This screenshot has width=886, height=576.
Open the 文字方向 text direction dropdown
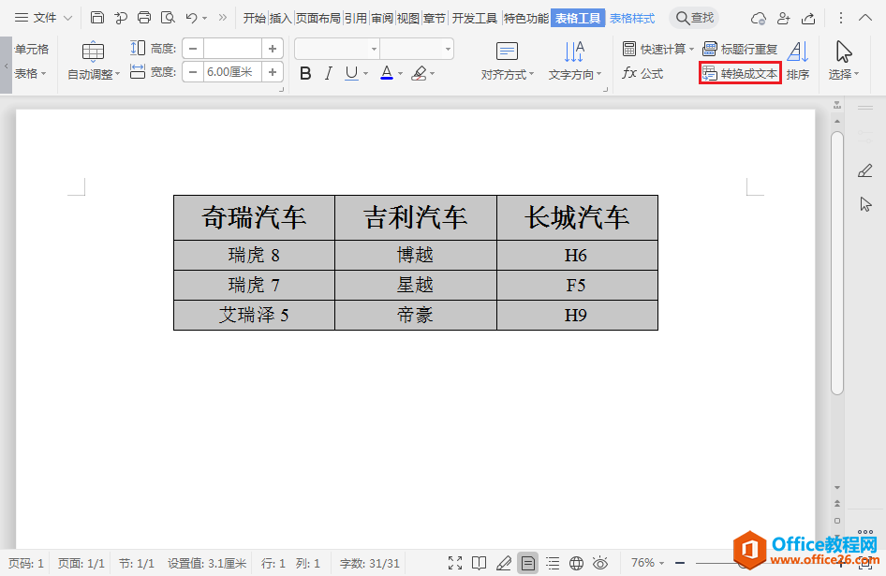click(574, 61)
